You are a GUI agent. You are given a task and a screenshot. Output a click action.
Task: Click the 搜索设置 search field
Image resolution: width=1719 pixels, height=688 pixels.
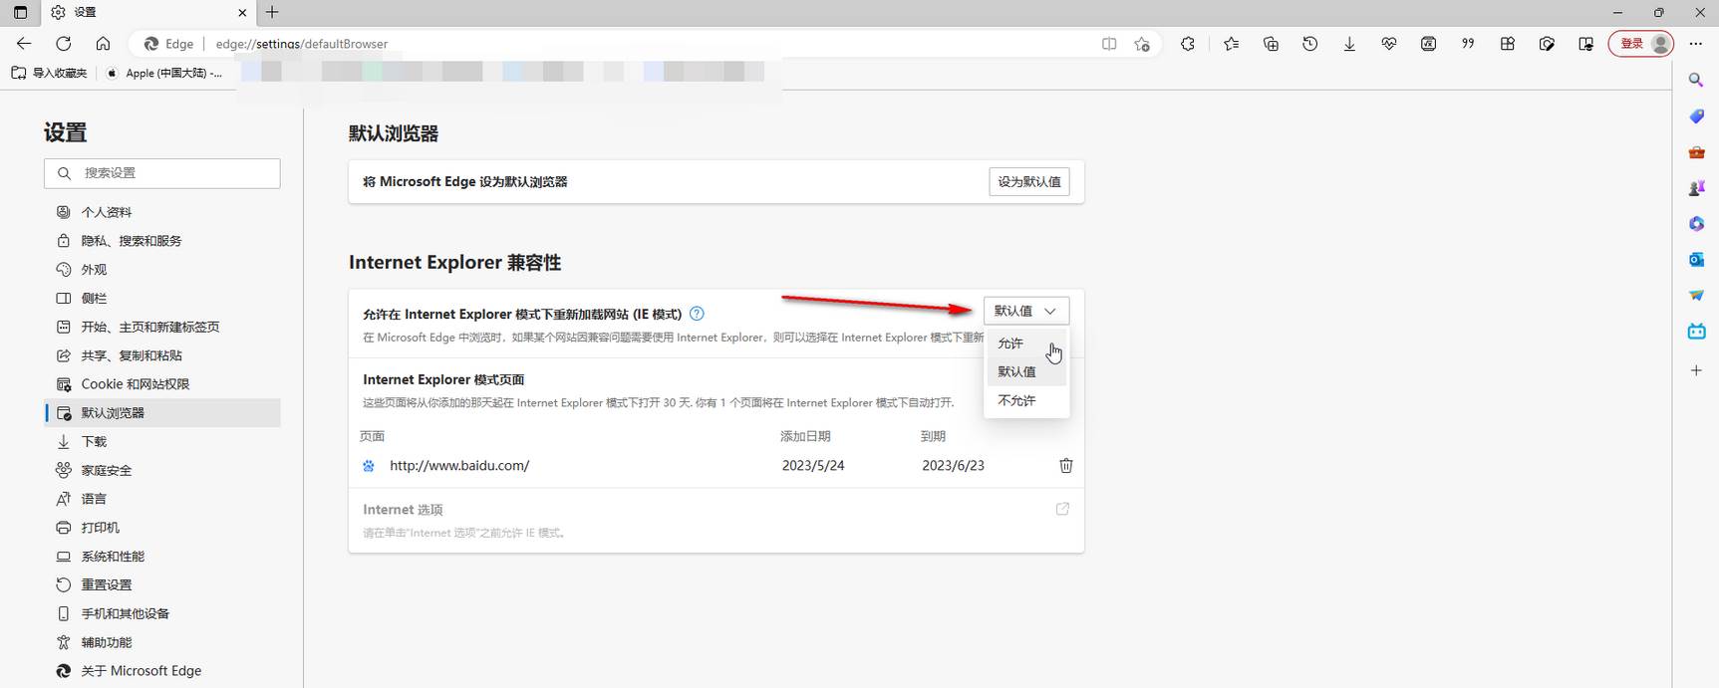[162, 173]
